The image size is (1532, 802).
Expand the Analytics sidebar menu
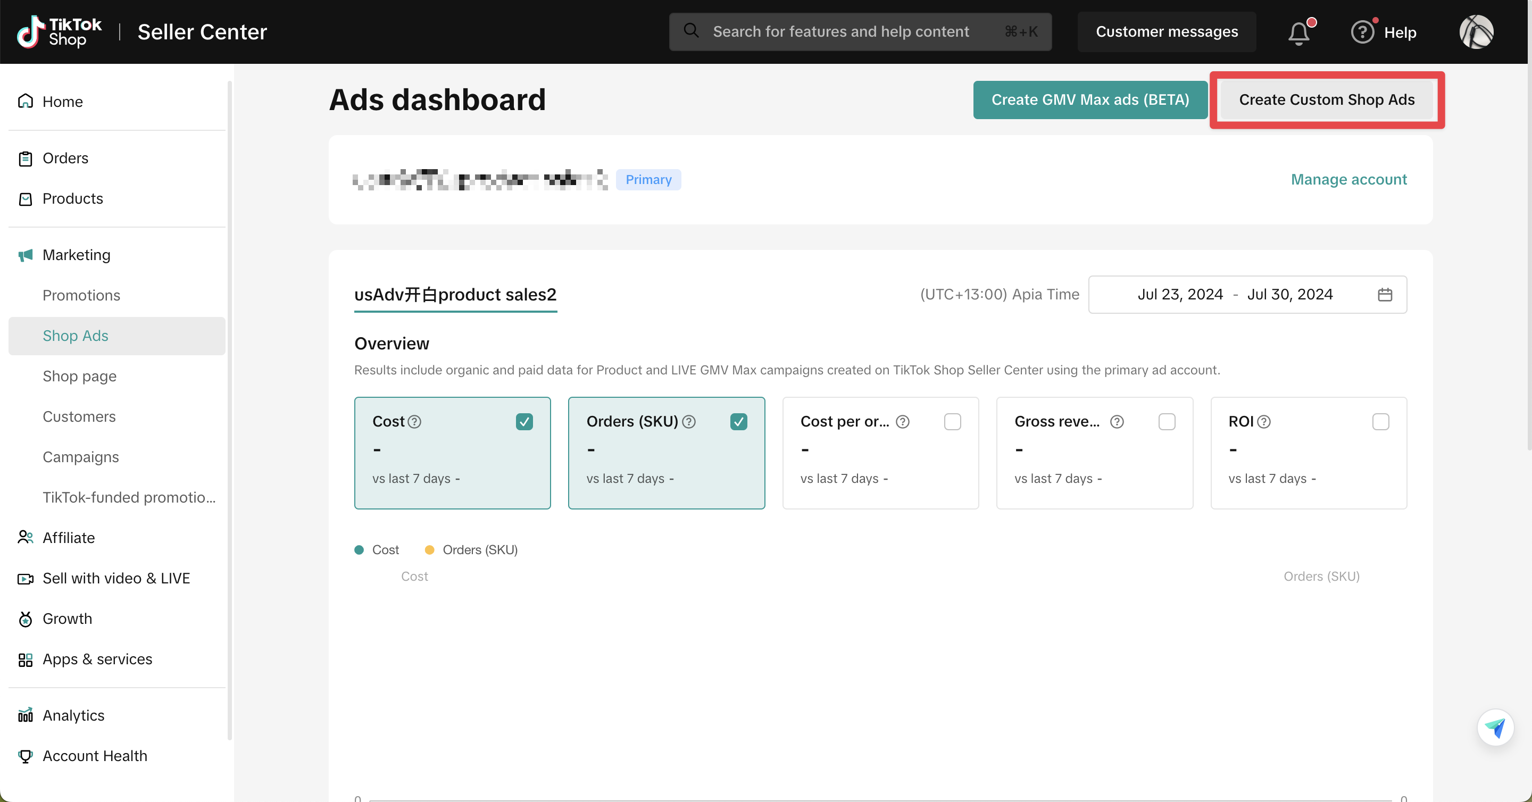[73, 715]
